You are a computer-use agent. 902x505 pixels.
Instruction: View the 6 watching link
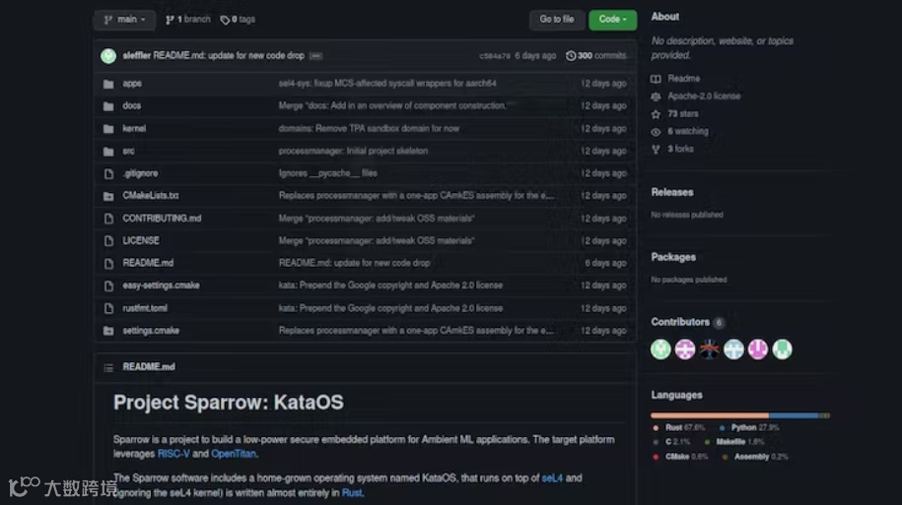[x=688, y=132]
